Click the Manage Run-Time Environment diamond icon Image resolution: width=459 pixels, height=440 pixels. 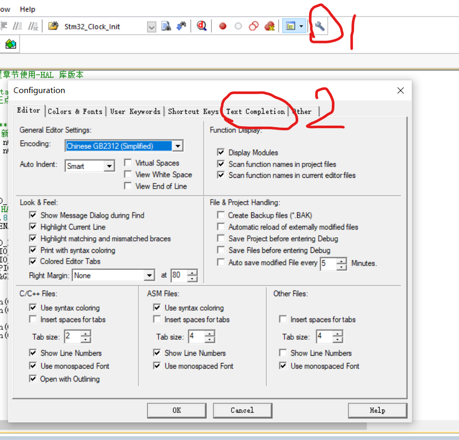click(x=11, y=44)
